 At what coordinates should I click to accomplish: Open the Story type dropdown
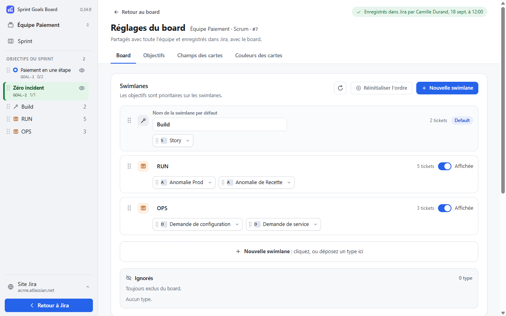click(188, 141)
